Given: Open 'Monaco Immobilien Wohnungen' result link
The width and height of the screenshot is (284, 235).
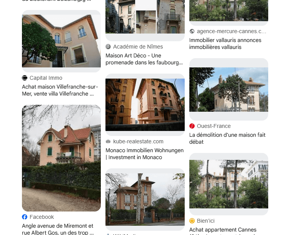Looking at the screenshot, I should [x=145, y=154].
